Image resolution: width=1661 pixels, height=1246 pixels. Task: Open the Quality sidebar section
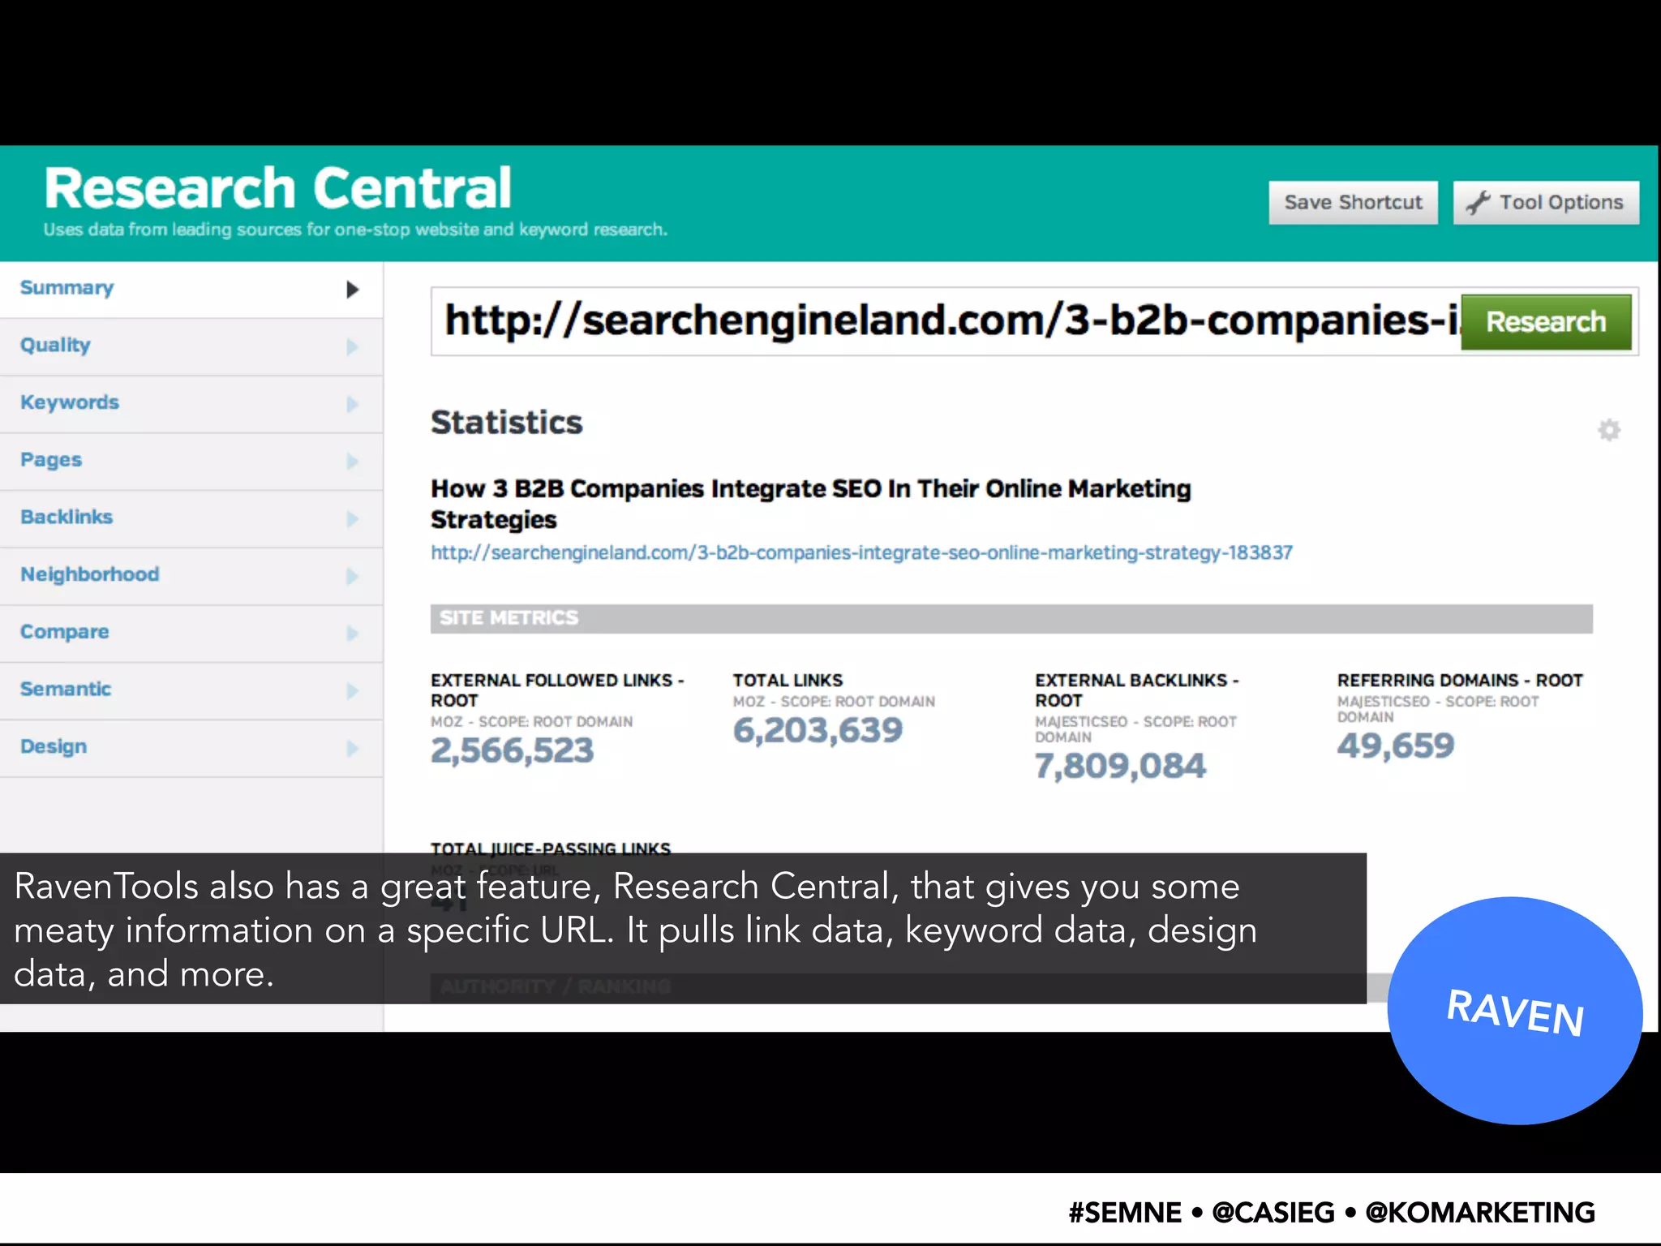[x=191, y=346]
